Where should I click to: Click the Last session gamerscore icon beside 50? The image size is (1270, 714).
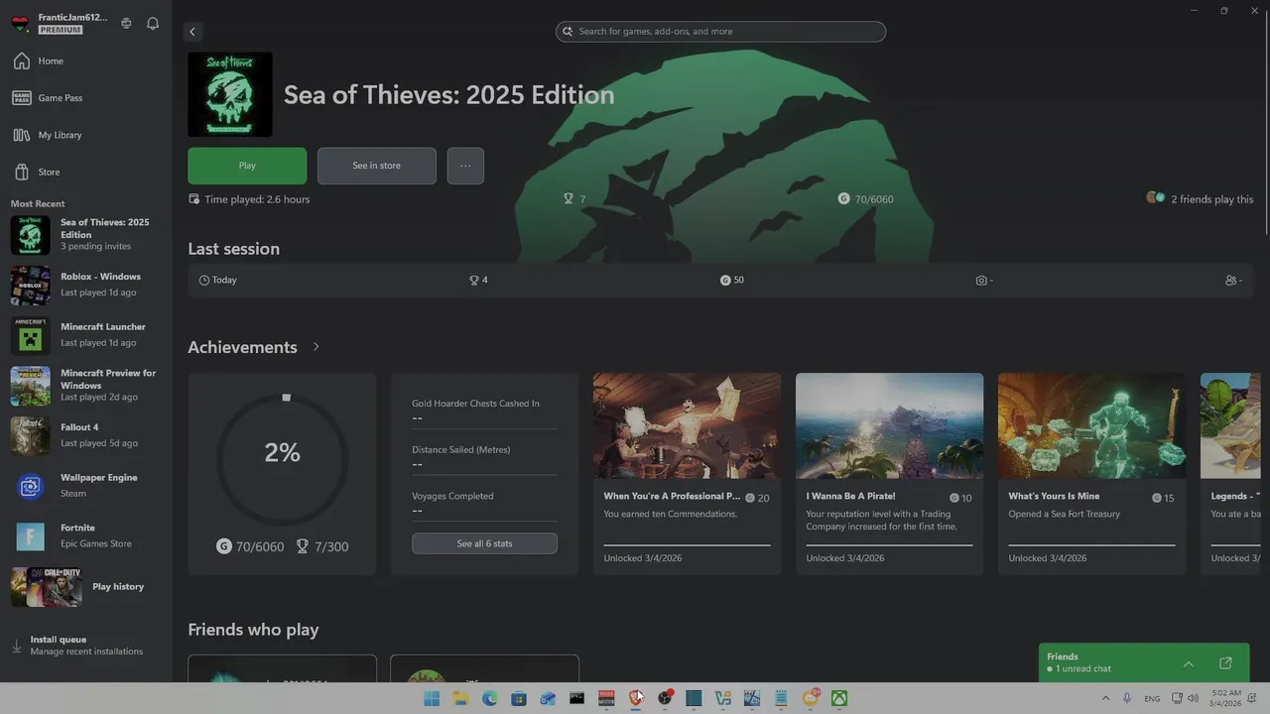click(x=725, y=281)
